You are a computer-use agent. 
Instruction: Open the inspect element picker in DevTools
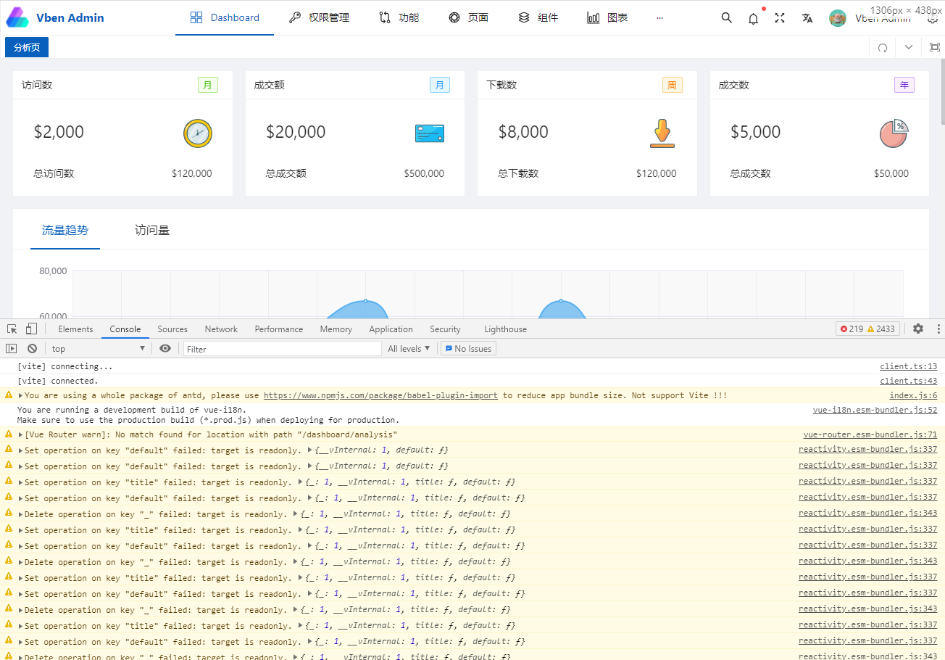pyautogui.click(x=12, y=329)
